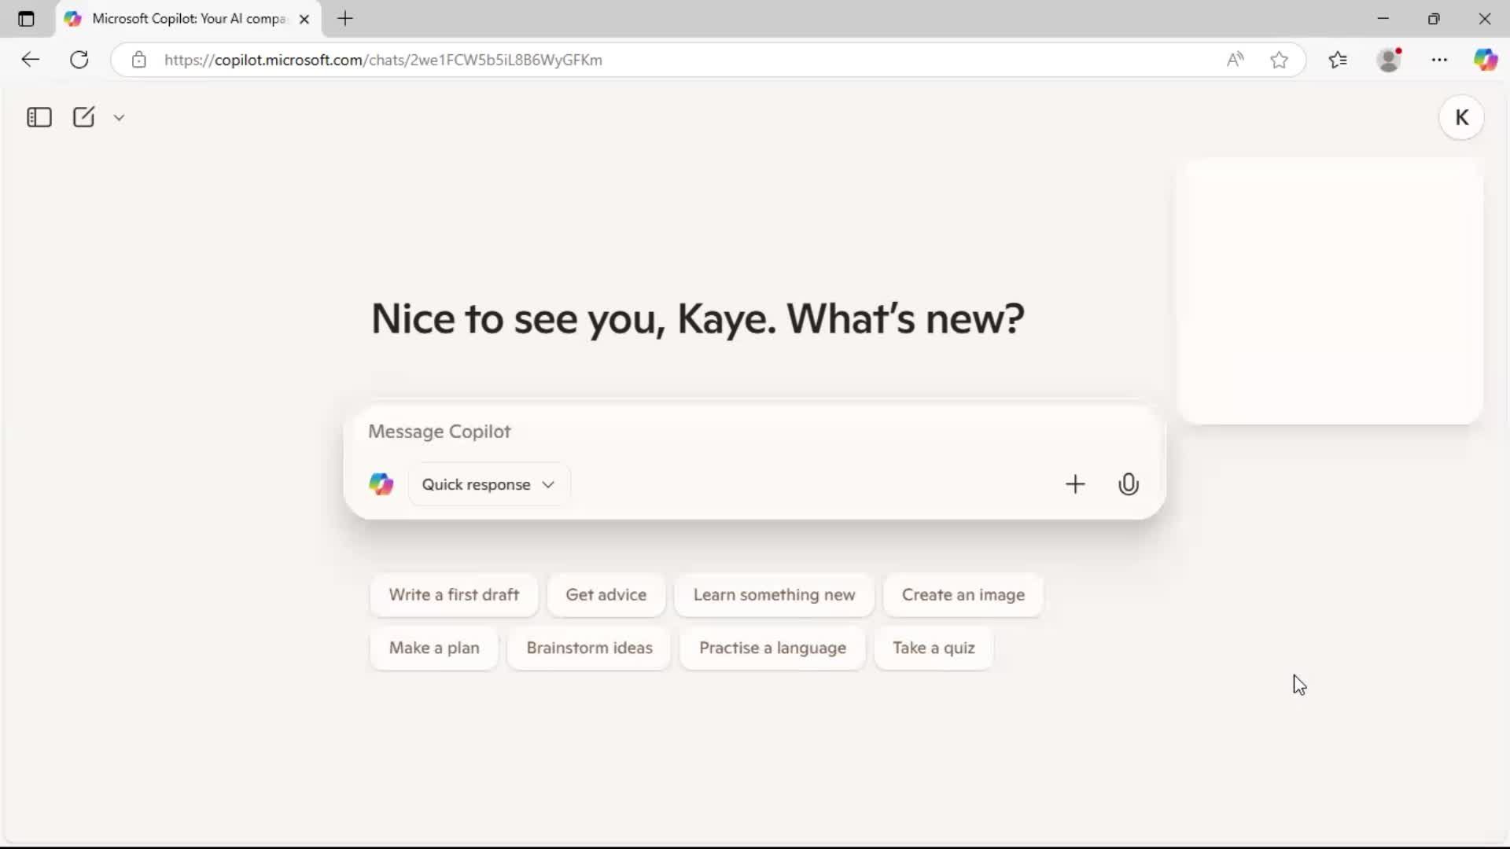Start a new chat with compose icon

[x=83, y=117]
